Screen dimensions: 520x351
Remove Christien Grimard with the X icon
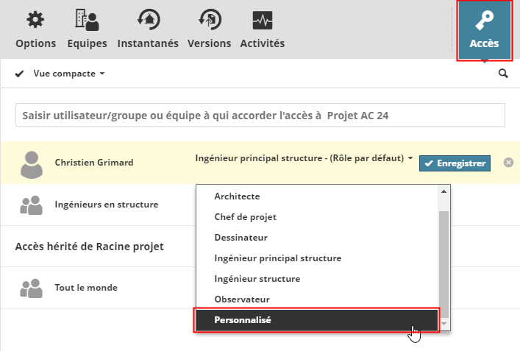[x=507, y=163]
